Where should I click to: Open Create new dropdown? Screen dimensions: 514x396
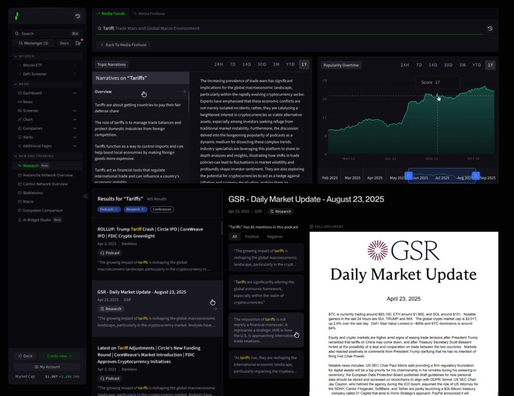click(59, 356)
